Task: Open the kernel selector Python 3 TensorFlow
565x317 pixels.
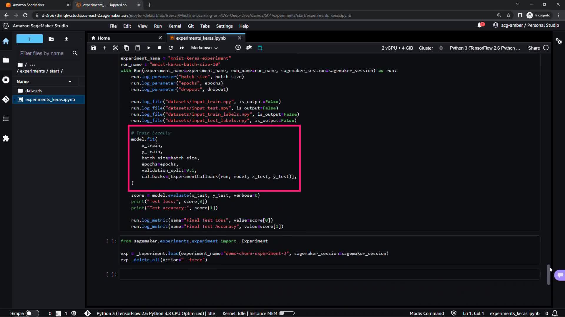Action: (484, 48)
